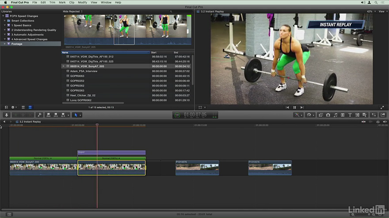Open the Titles browser T icon
389x218 pixels.
[350, 115]
